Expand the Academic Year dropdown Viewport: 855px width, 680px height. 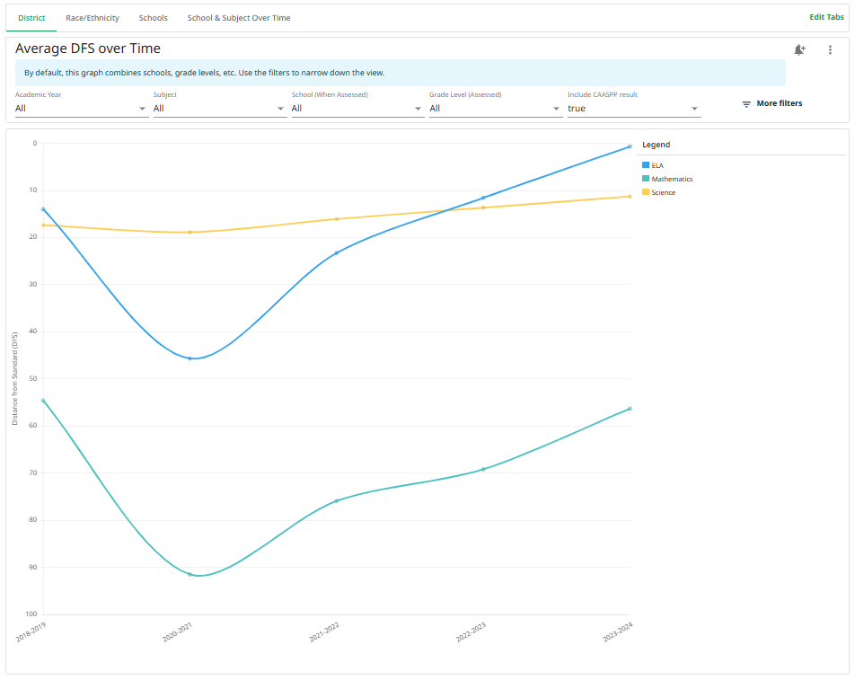(81, 109)
